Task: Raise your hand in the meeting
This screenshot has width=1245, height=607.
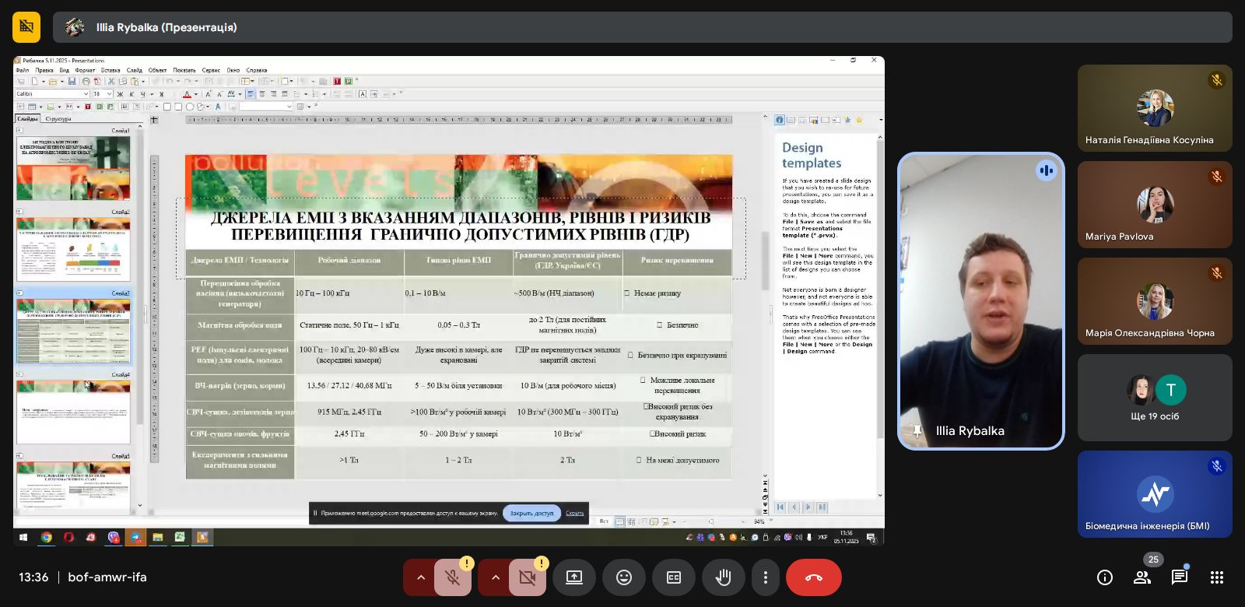Action: pyautogui.click(x=724, y=577)
